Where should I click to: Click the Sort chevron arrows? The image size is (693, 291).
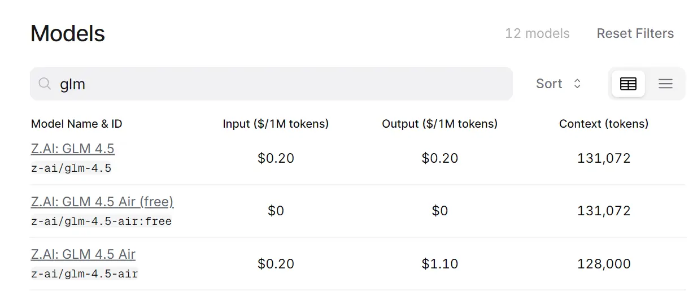point(577,84)
